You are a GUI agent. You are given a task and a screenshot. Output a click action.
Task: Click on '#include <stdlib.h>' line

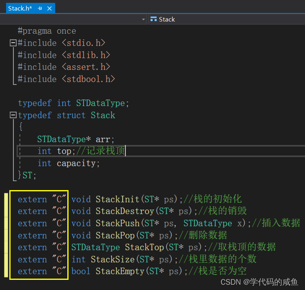click(64, 55)
